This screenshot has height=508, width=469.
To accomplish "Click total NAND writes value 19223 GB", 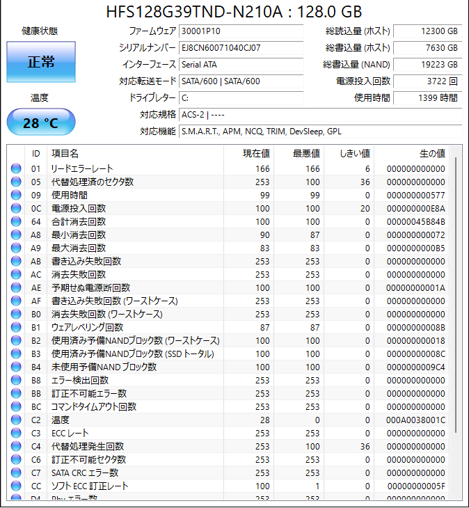I will click(x=427, y=65).
